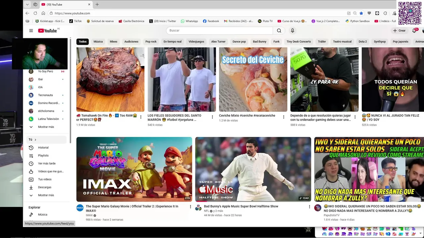The height and width of the screenshot is (238, 424).
Task: Open the Kicklet.app bookmark
Action: pos(50,21)
